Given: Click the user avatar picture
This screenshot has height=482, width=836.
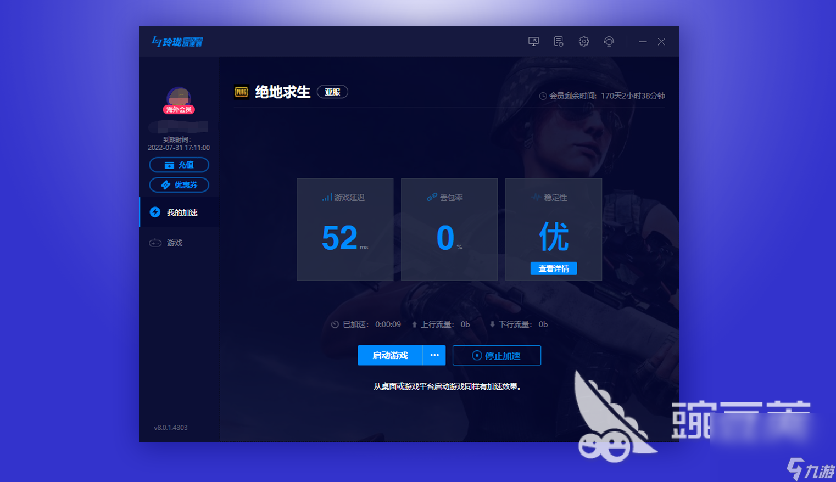Looking at the screenshot, I should point(179,97).
